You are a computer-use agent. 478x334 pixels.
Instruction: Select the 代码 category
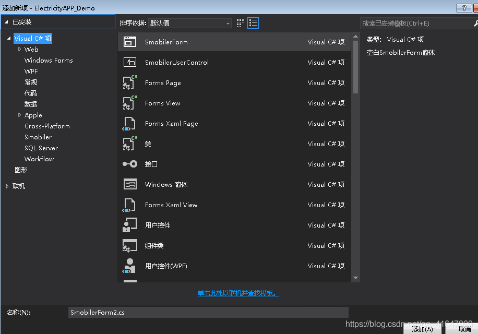(x=30, y=93)
